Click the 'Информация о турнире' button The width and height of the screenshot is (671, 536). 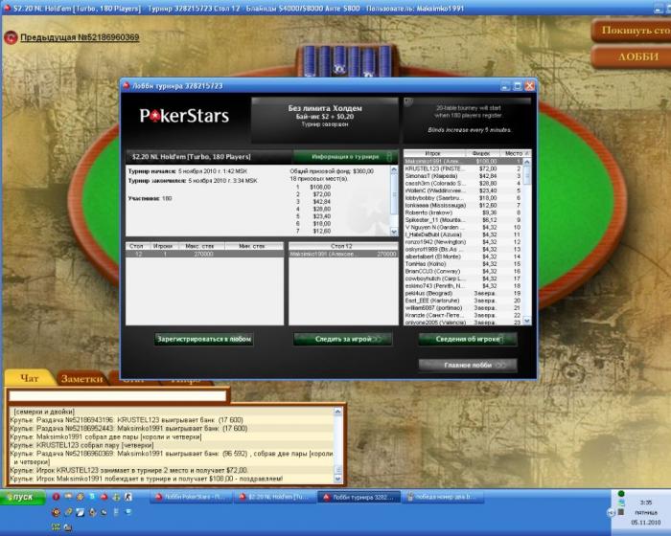click(345, 157)
